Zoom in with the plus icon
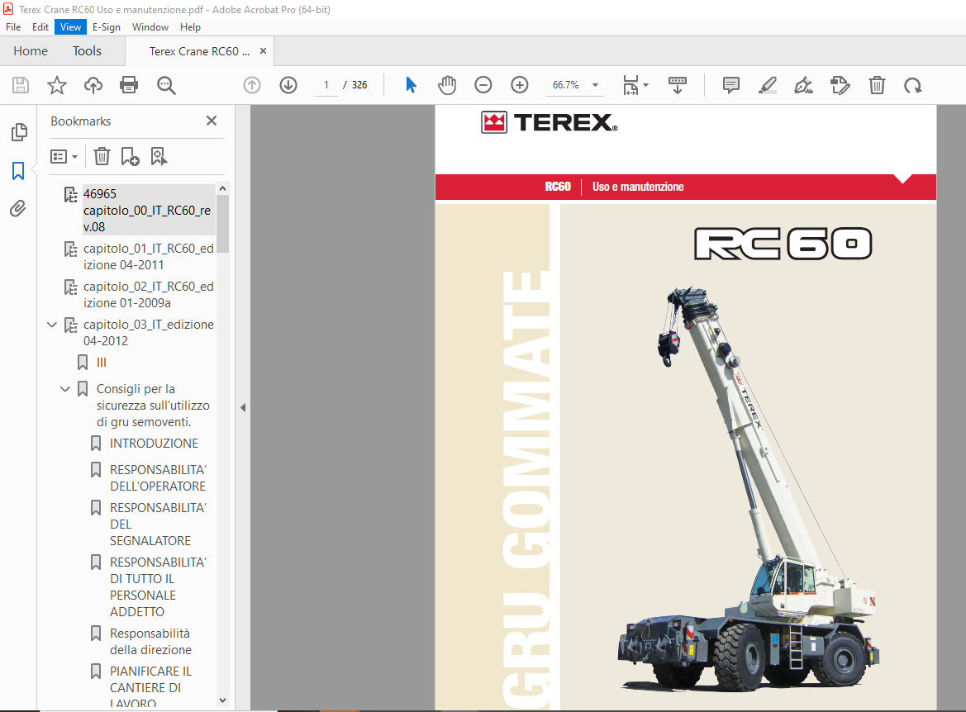 coord(520,85)
